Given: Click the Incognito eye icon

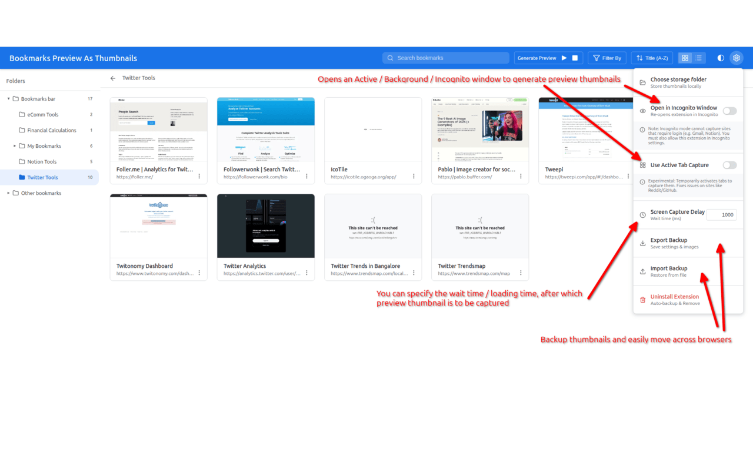Looking at the screenshot, I should tap(642, 111).
